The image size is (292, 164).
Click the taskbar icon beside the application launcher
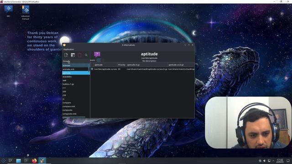coord(10,160)
